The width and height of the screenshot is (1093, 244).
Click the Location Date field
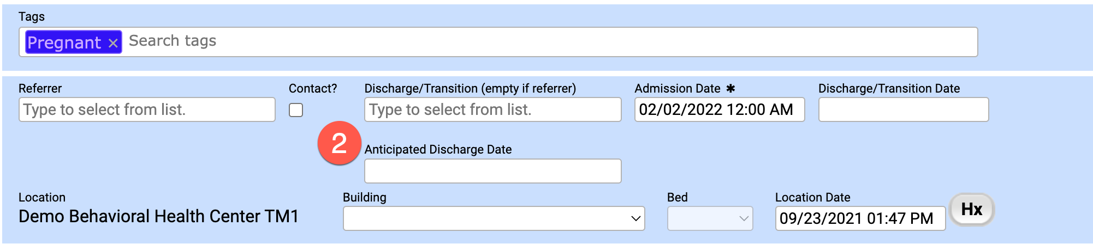tap(860, 218)
